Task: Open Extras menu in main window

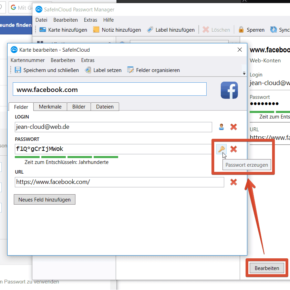Action: coord(91,20)
